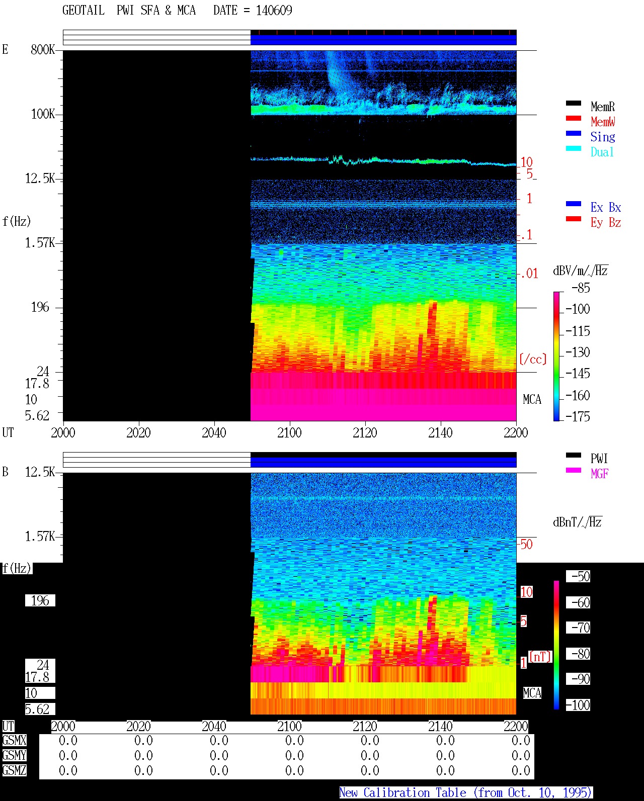Click the -70 value on B color bar
The width and height of the screenshot is (644, 801).
[581, 628]
